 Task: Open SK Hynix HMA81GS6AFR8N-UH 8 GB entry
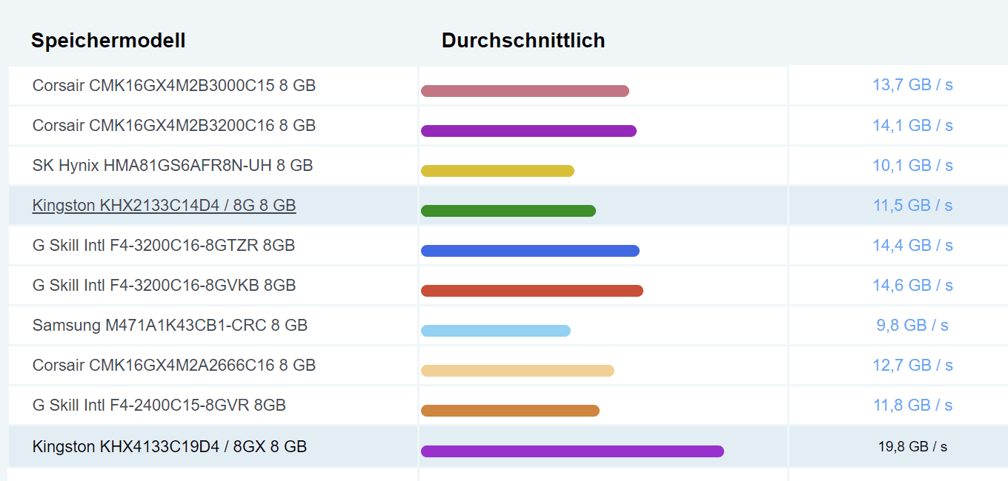click(173, 166)
